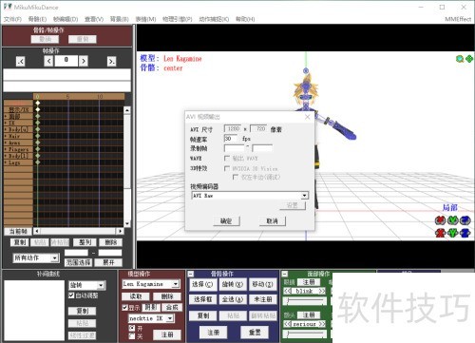Click 读取 load model button
475x343 pixels.
[x=136, y=296]
